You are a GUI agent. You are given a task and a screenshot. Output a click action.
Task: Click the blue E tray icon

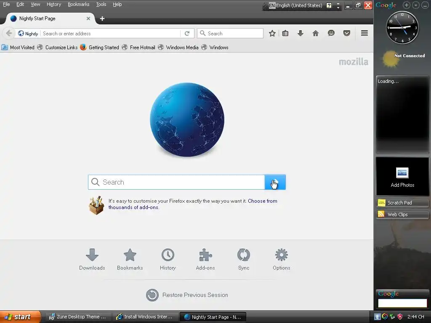(378, 317)
